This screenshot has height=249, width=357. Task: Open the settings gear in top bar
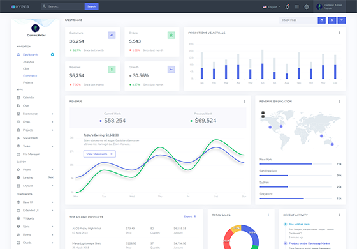tap(307, 7)
